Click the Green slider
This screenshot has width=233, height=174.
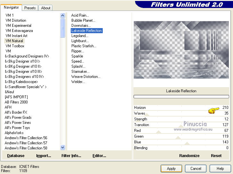[x=181, y=136]
